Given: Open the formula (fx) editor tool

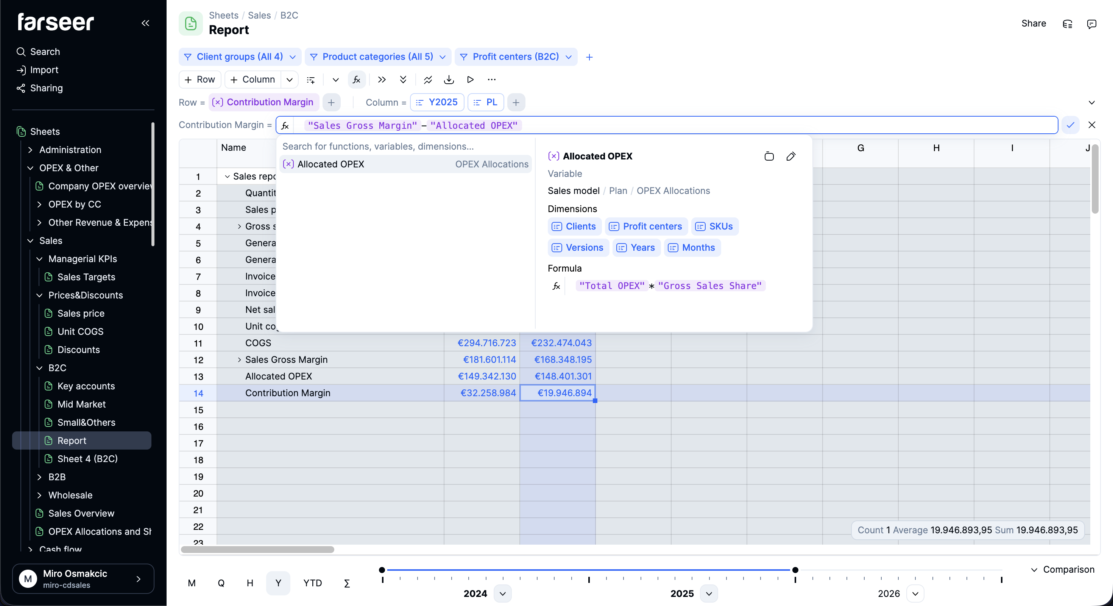Looking at the screenshot, I should point(357,80).
